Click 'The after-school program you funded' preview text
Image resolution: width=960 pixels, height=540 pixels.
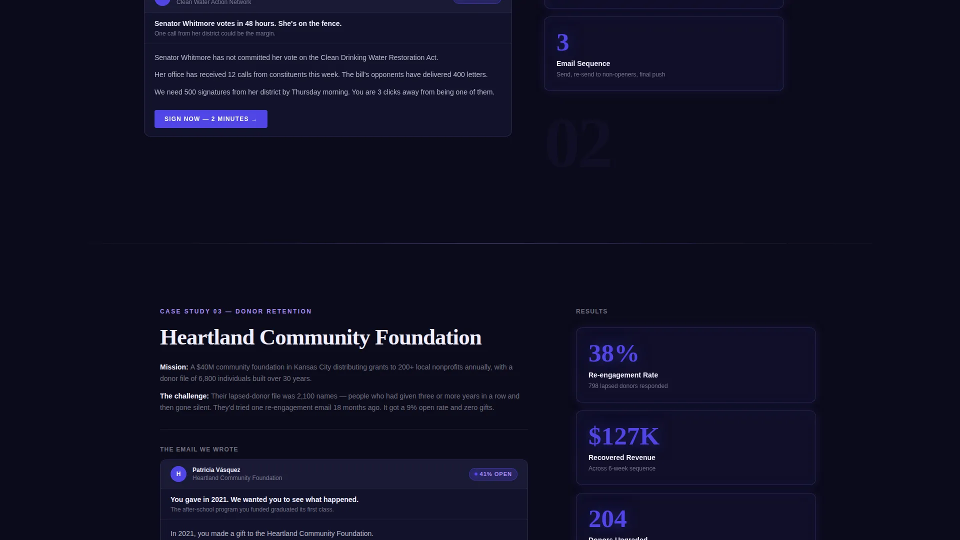coord(252,509)
